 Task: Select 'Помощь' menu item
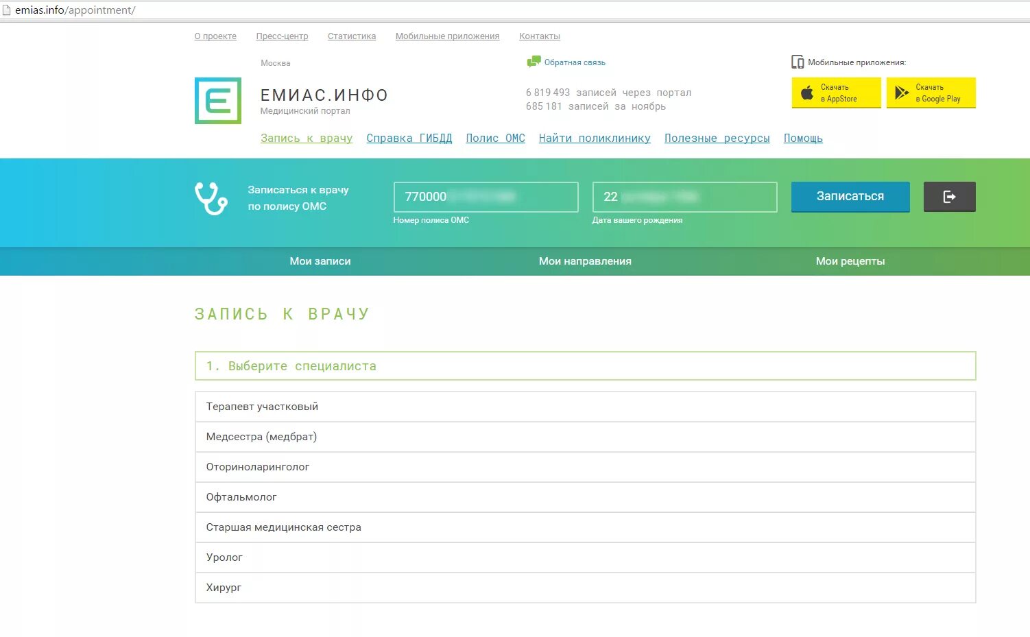(803, 139)
